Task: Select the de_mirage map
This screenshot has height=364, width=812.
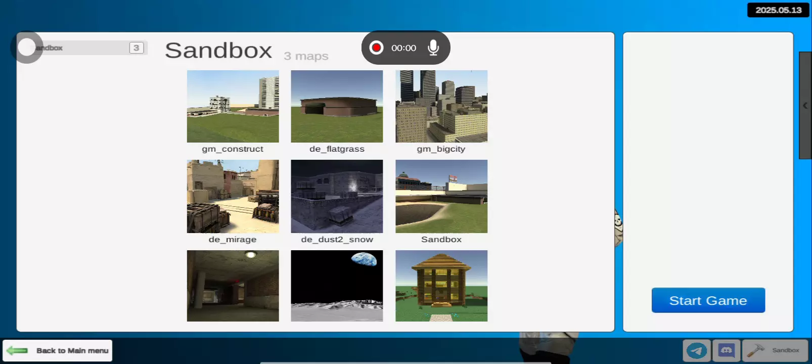Action: 233,197
